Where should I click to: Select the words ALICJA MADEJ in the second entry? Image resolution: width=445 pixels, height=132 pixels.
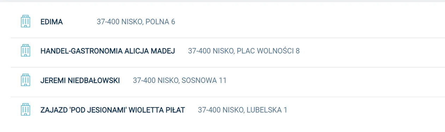coord(150,51)
